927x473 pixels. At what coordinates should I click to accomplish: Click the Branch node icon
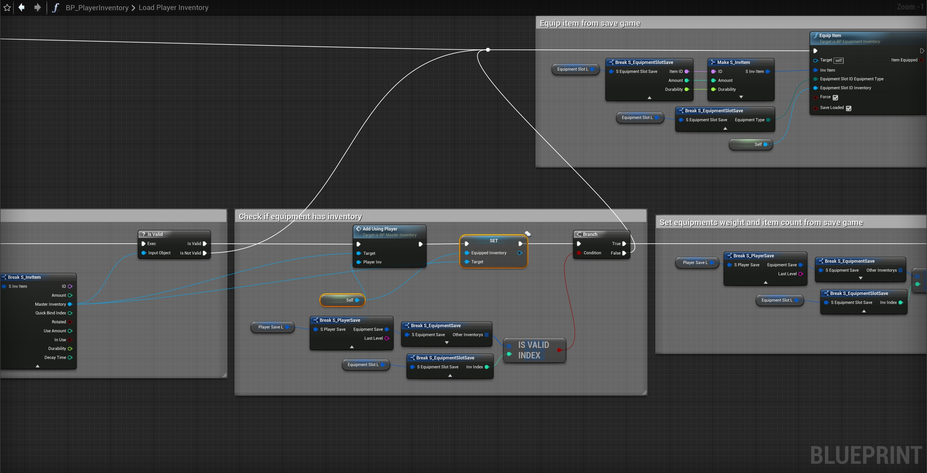tap(579, 234)
